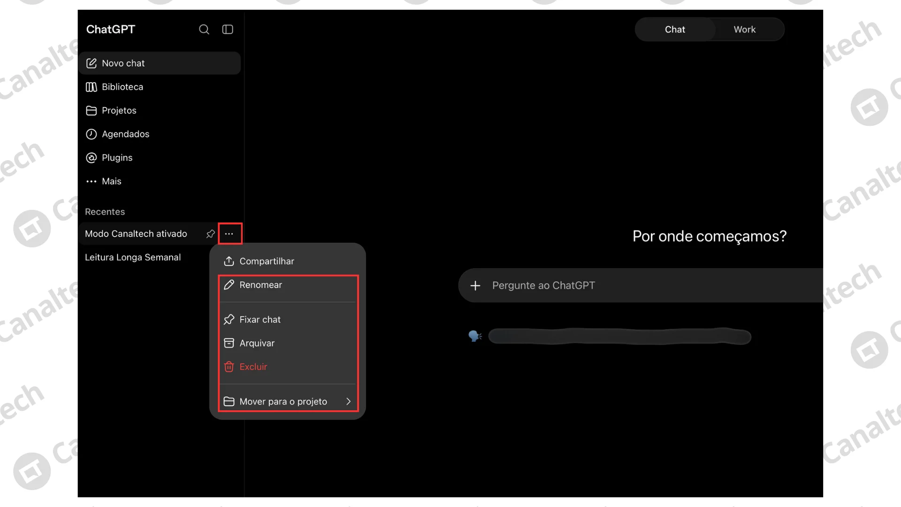Image resolution: width=901 pixels, height=507 pixels.
Task: Click the speaking head icon below prompt
Action: 475,336
